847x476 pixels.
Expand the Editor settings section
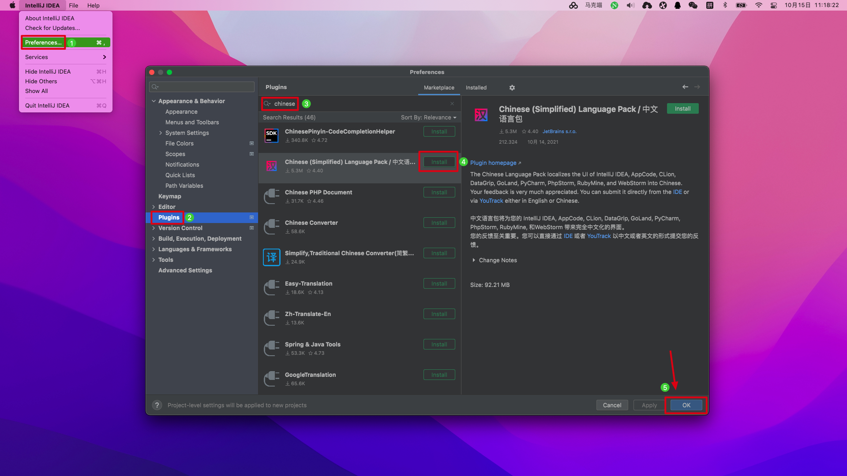pos(154,207)
